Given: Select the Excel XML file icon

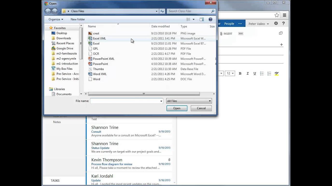Looking at the screenshot, I should [x=90, y=38].
